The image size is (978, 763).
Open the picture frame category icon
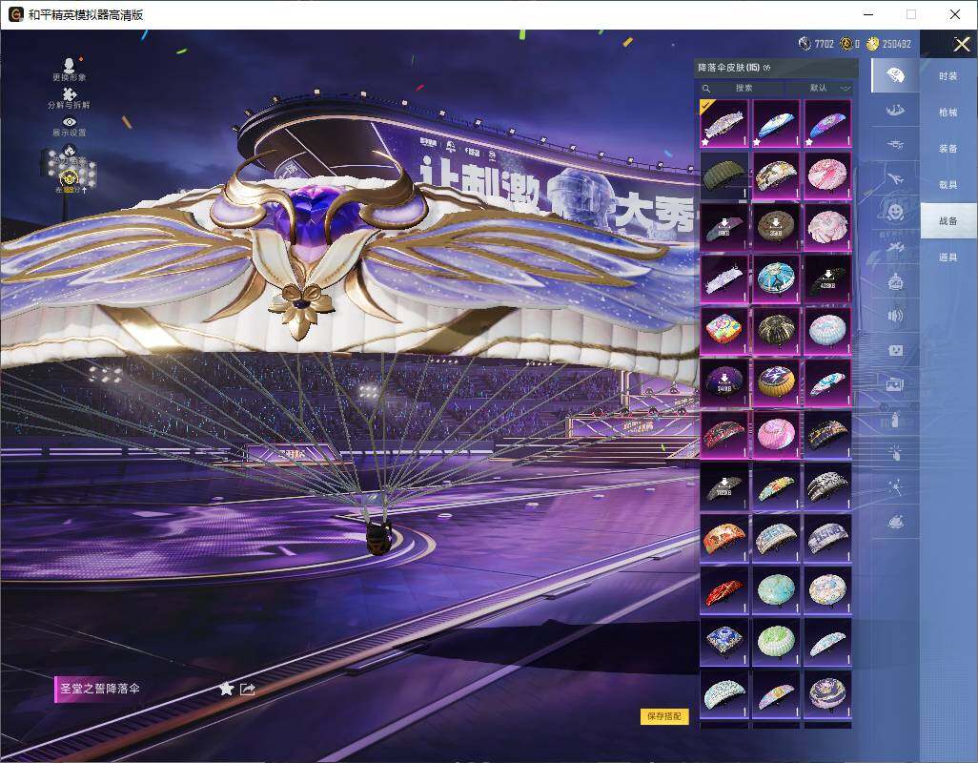pyautogui.click(x=895, y=385)
